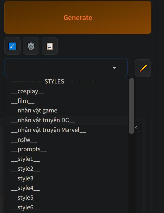The height and width of the screenshot is (213, 164).
Task: Collapse the styles dropdown arrow
Action: click(114, 68)
